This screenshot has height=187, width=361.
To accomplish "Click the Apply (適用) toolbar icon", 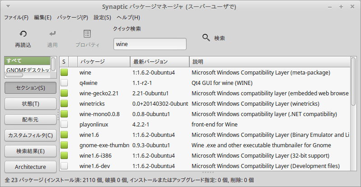I will click(52, 34).
